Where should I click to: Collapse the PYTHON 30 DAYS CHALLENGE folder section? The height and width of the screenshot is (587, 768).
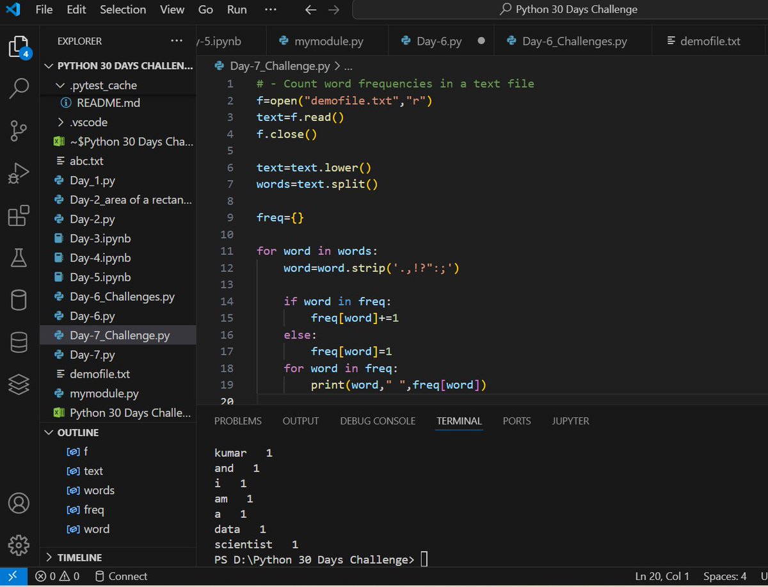(x=118, y=66)
